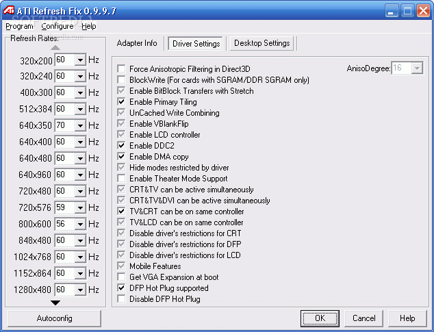The width and height of the screenshot is (434, 332).
Task: Open the Help menu
Action: click(x=88, y=26)
